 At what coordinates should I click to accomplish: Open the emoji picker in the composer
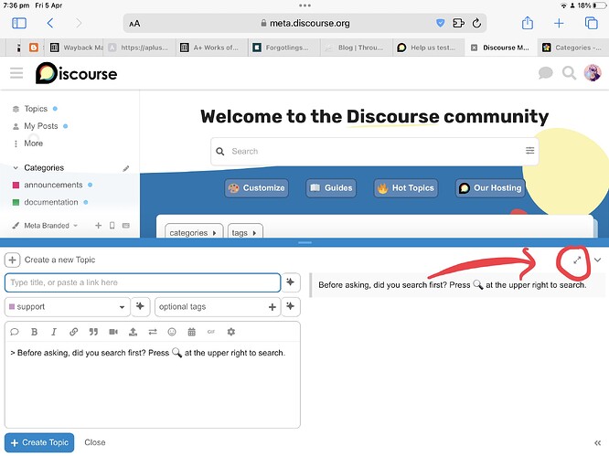[172, 332]
